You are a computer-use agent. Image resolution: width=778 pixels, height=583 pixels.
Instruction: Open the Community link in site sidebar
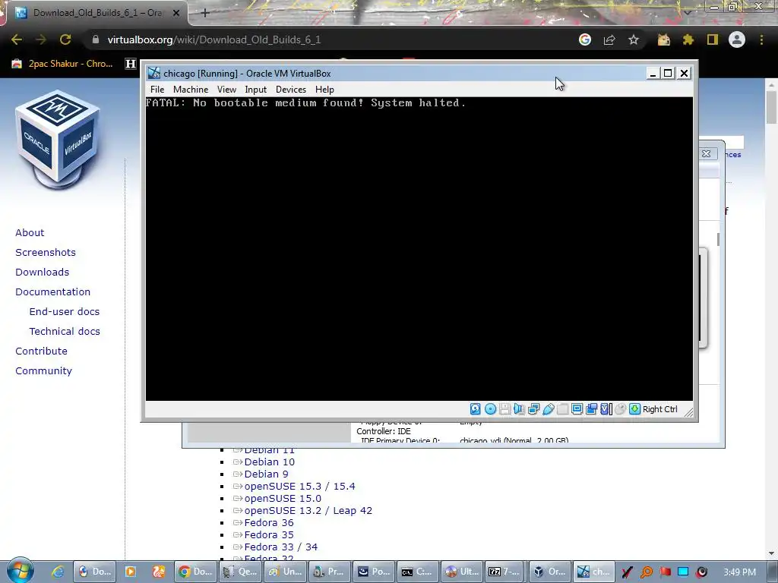coord(43,370)
